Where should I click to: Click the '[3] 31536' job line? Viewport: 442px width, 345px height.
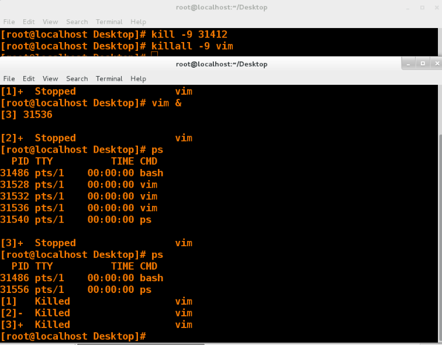tap(26, 115)
